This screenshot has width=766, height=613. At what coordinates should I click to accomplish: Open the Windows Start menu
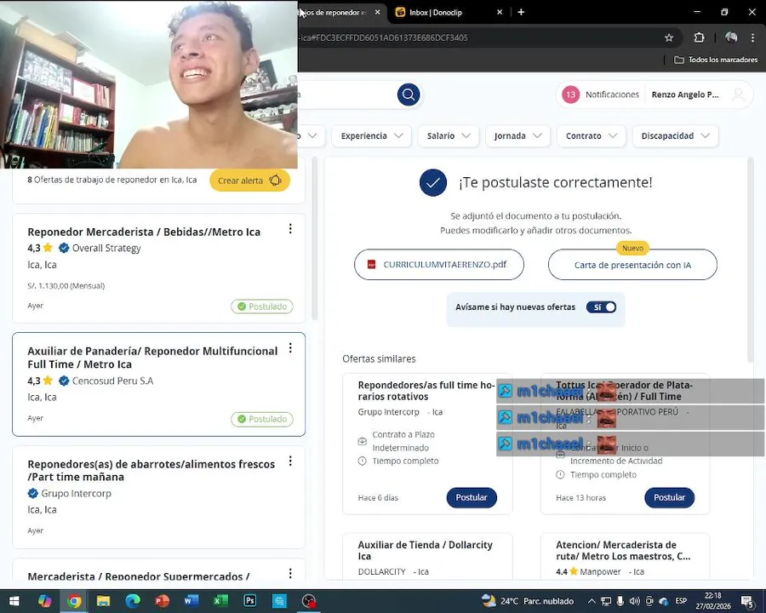point(14,601)
